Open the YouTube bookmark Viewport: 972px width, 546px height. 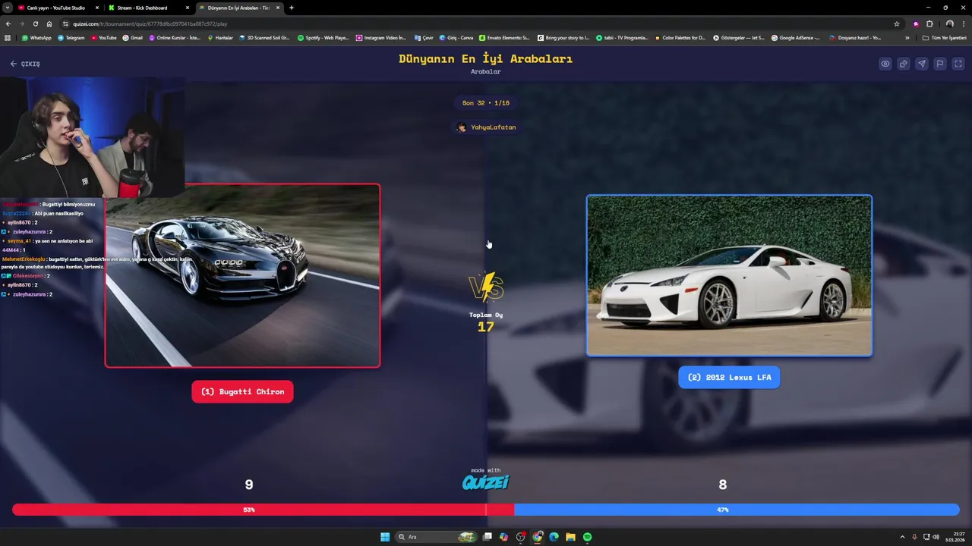point(104,37)
